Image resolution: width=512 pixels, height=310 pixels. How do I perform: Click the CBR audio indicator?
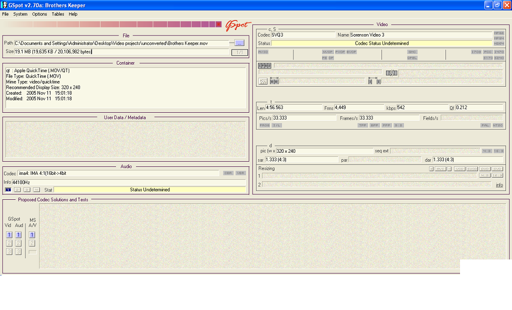tap(228, 173)
